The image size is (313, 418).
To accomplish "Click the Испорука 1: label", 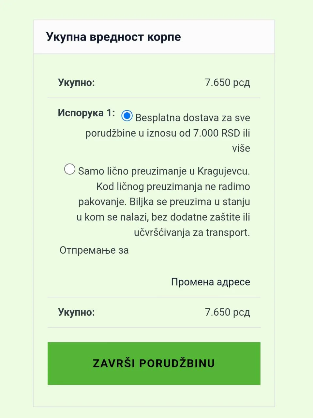I will 86,113.
